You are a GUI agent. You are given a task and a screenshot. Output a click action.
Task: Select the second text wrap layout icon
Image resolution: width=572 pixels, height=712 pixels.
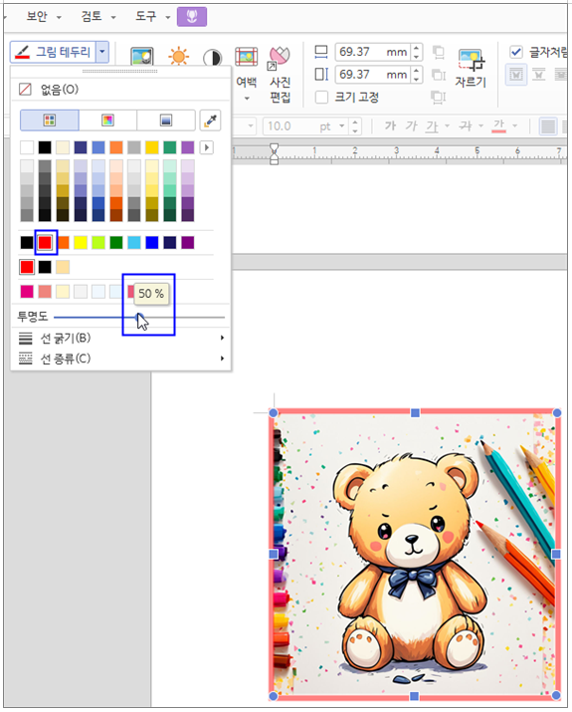(538, 74)
